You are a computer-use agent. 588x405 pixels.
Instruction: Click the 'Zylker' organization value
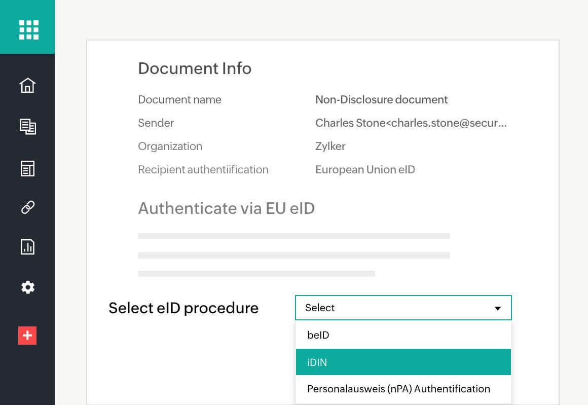pos(330,146)
